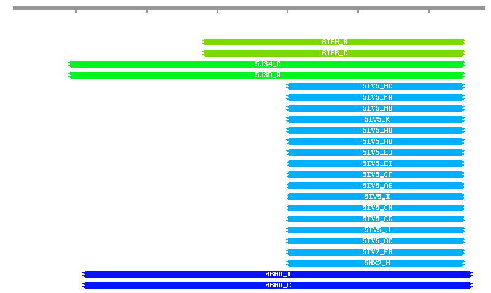
Task: Select the 6TEB_C green hit bar
Action: coord(334,53)
